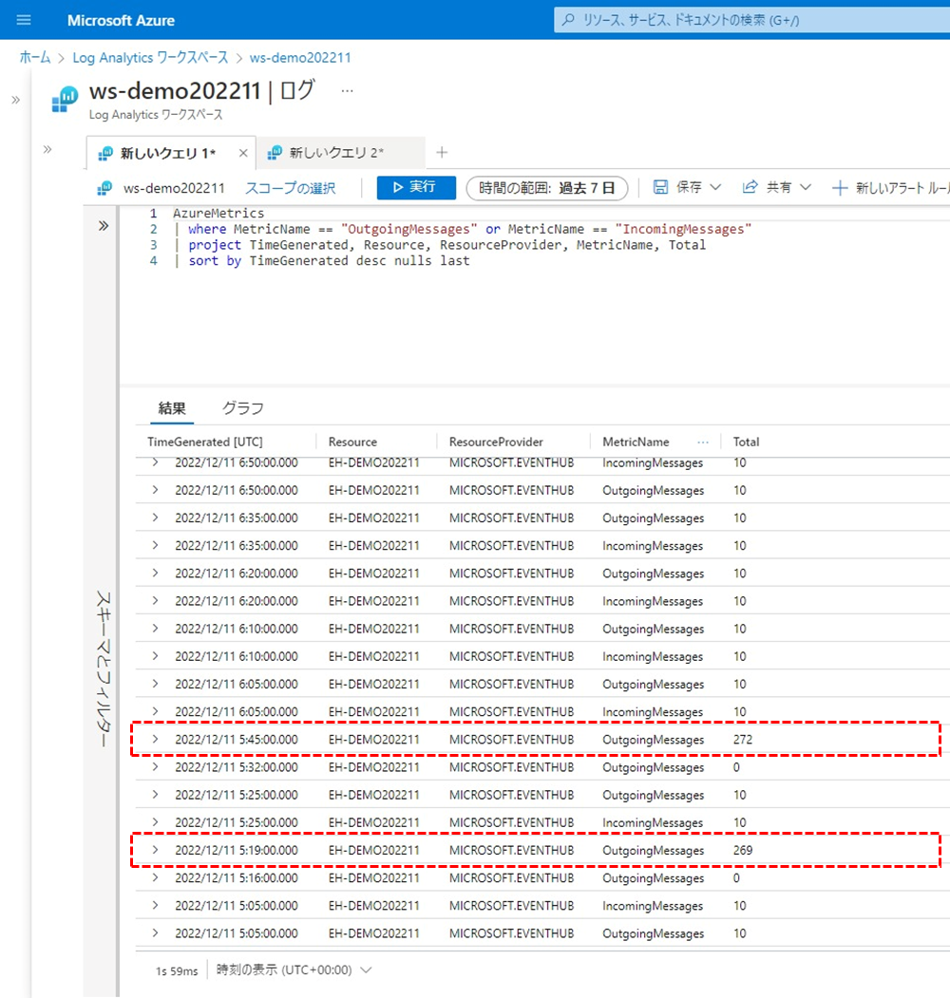This screenshot has width=950, height=998.
Task: Open the 時間の範囲 time range picker
Action: coord(547,188)
